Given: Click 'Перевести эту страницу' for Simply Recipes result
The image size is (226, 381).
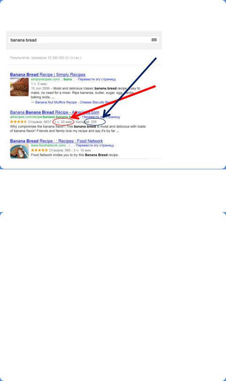Looking at the screenshot, I should (x=97, y=79).
